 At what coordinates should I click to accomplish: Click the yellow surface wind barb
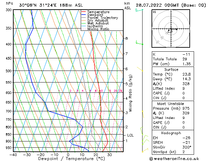145,150
